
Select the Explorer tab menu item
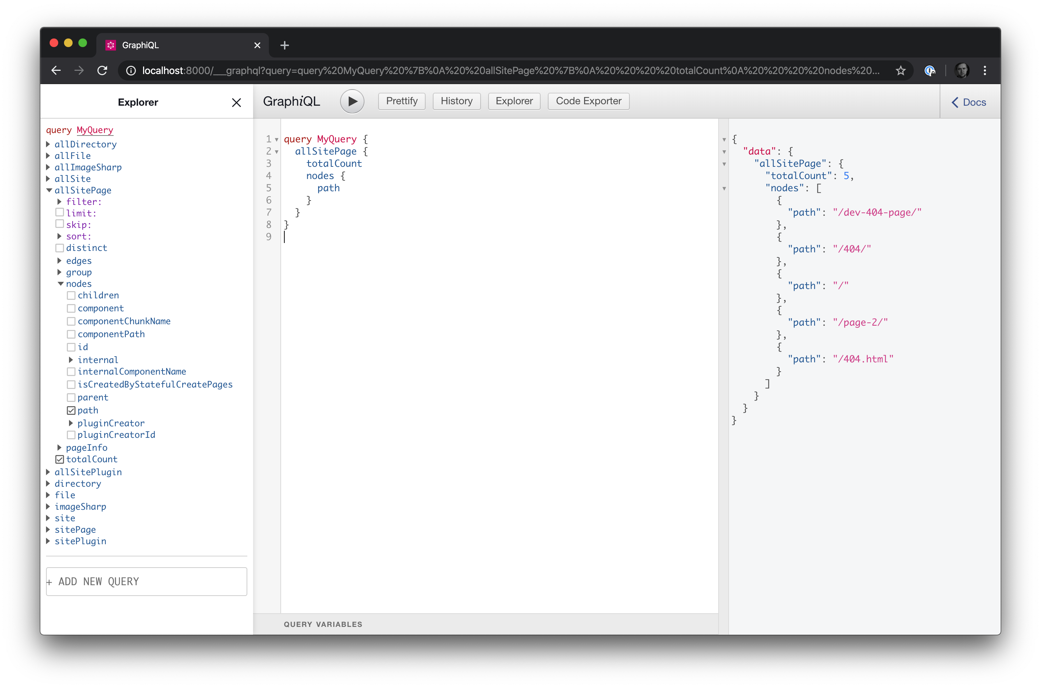click(x=514, y=101)
